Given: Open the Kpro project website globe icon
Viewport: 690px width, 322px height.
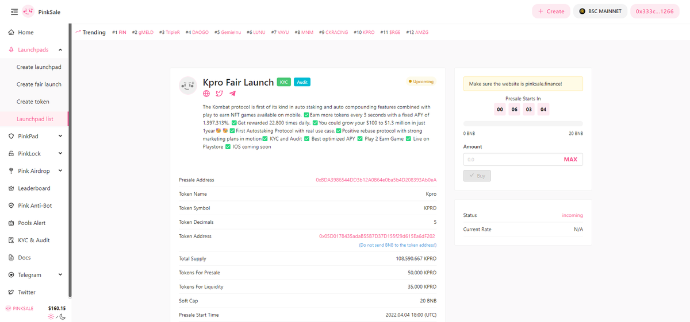Looking at the screenshot, I should click(x=207, y=94).
